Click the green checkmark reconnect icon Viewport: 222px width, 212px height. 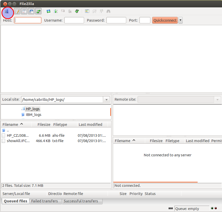click(77, 11)
